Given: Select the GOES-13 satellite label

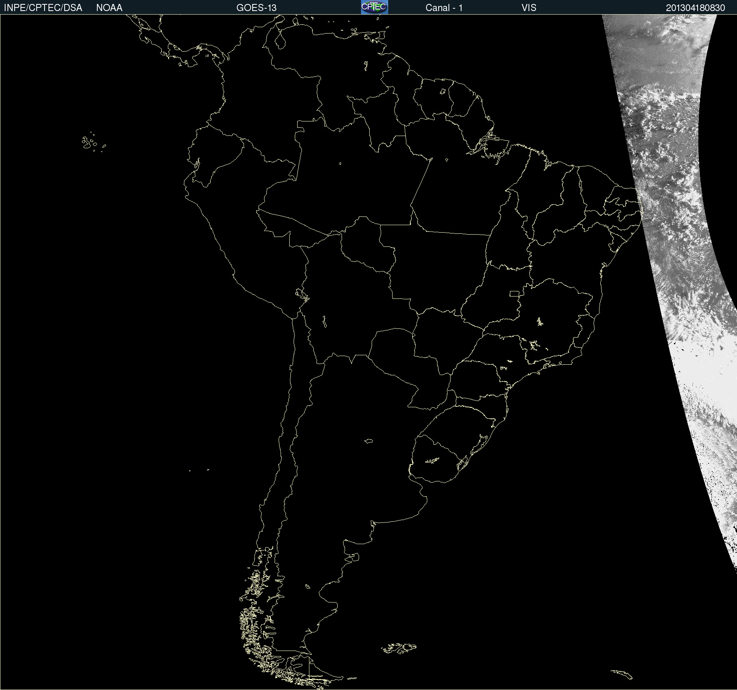Looking at the screenshot, I should tap(257, 8).
